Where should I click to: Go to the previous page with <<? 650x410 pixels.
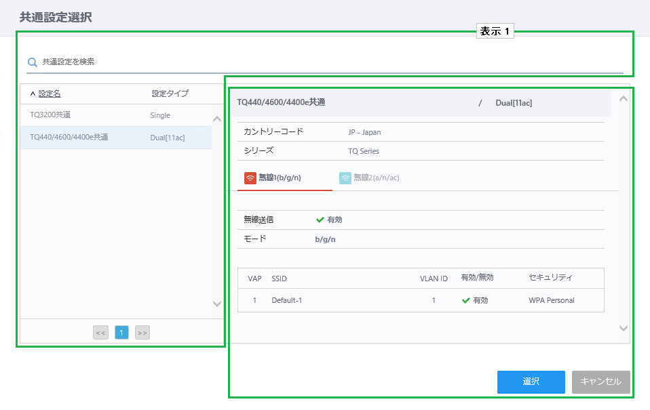point(100,333)
